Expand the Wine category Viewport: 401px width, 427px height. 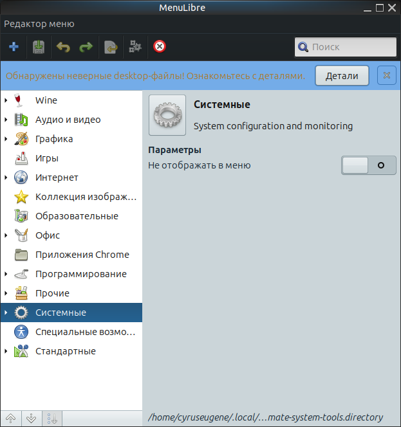click(x=6, y=100)
